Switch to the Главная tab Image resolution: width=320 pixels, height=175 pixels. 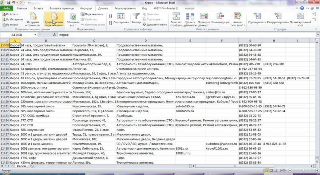22,8
